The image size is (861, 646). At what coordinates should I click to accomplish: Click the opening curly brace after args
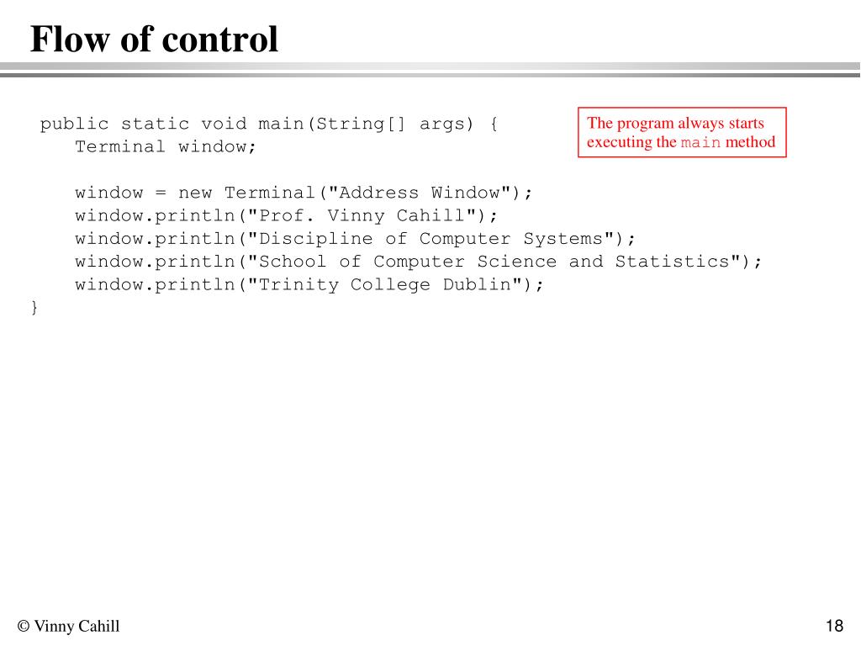pyautogui.click(x=494, y=124)
